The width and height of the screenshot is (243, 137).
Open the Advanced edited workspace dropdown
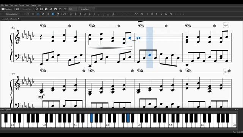[x=13, y=14]
